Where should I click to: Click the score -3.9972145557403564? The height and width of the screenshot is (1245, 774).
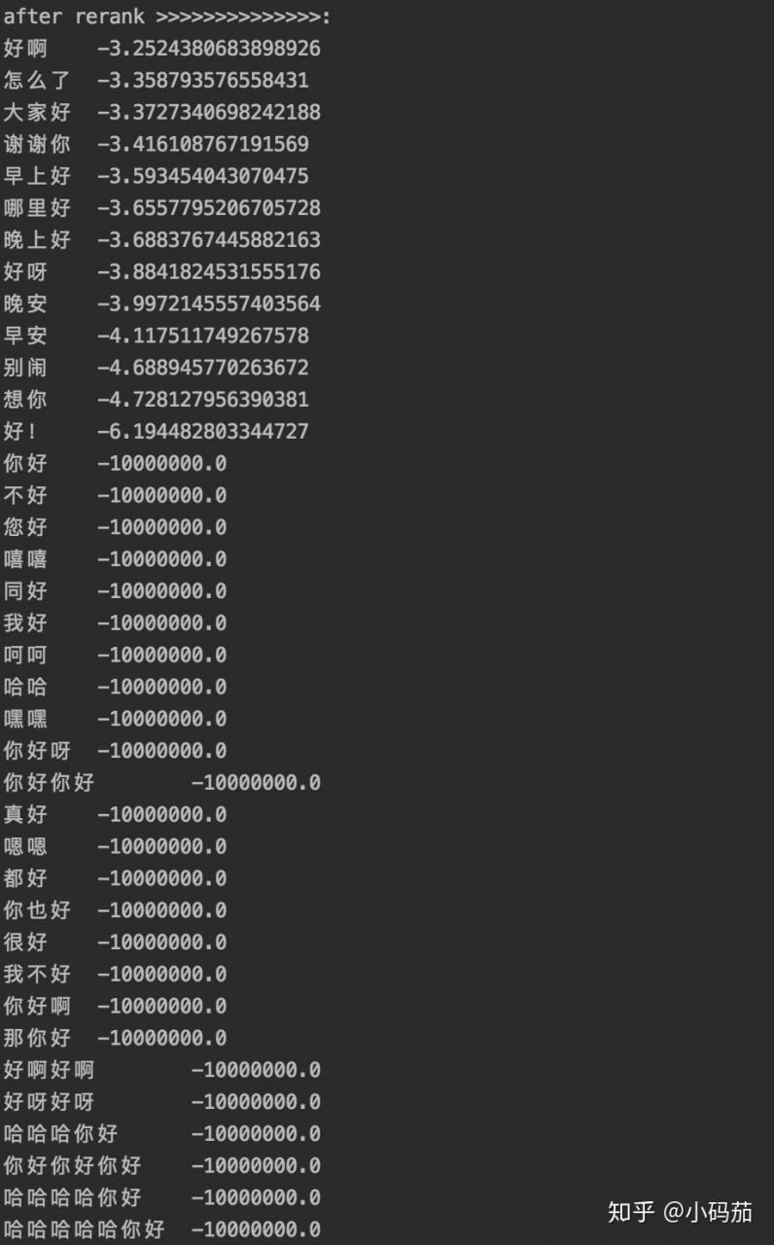pos(208,303)
